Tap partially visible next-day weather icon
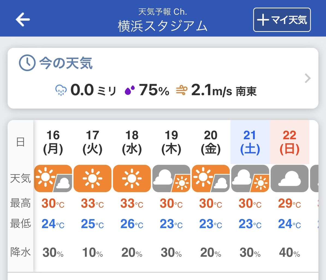Viewport: 326px width, 280px height. pos(314,178)
